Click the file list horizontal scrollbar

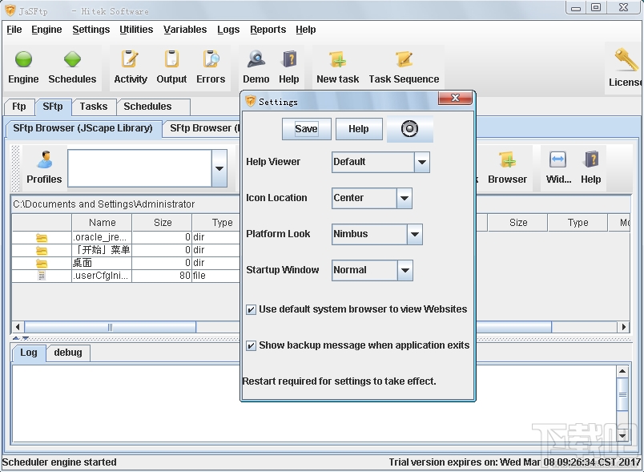[110, 327]
